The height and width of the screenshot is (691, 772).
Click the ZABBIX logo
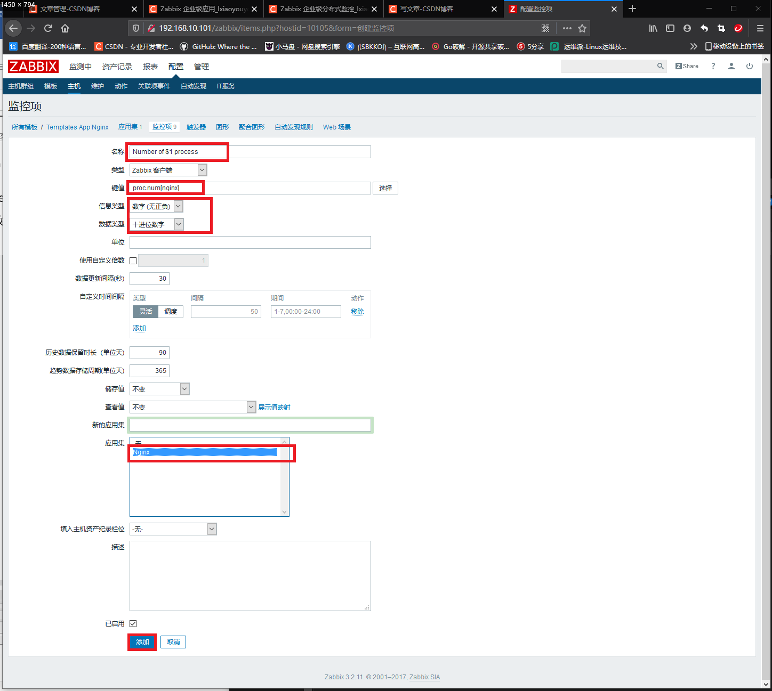point(33,66)
